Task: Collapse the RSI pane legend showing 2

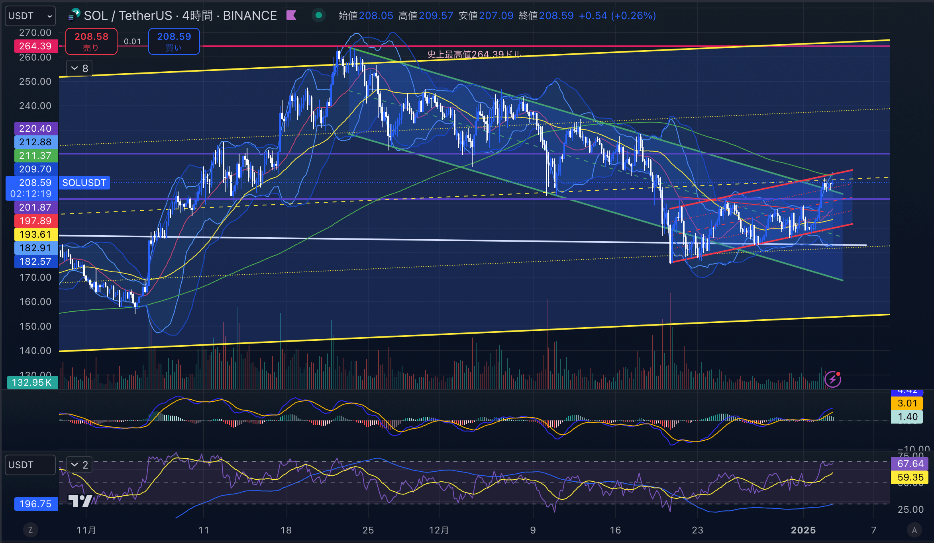Action: coord(79,465)
